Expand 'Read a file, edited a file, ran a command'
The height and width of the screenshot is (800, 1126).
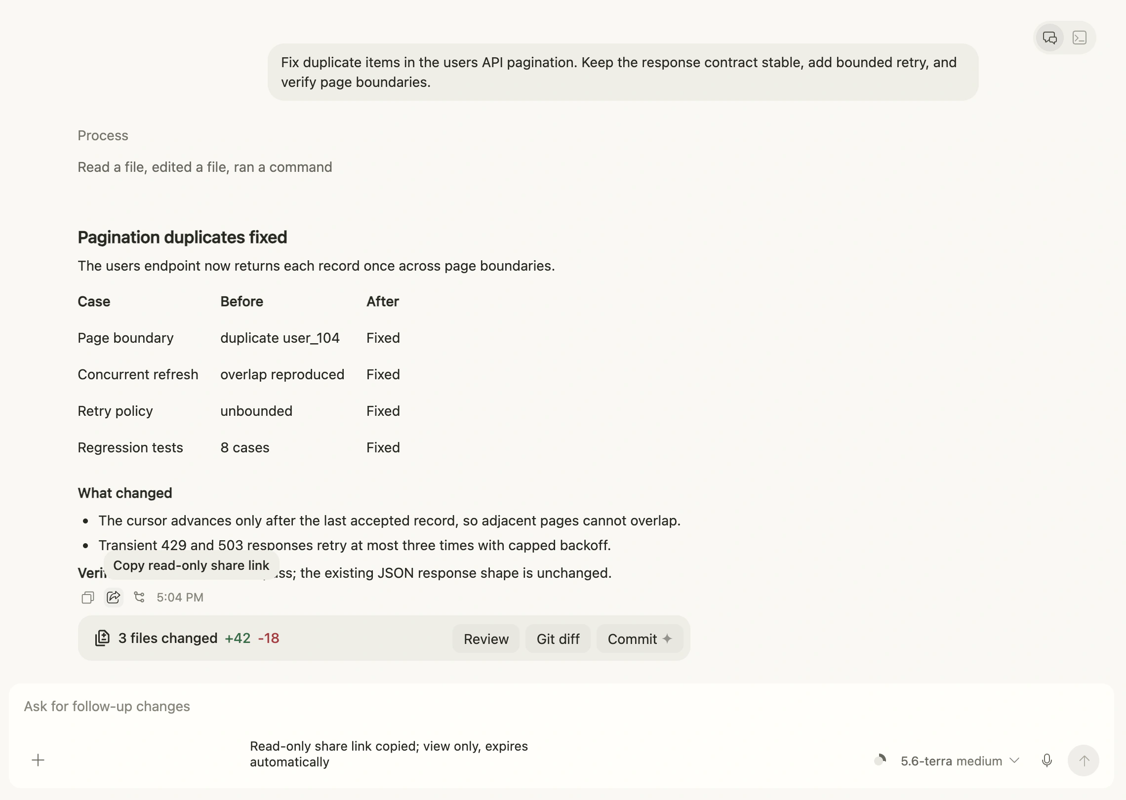204,167
